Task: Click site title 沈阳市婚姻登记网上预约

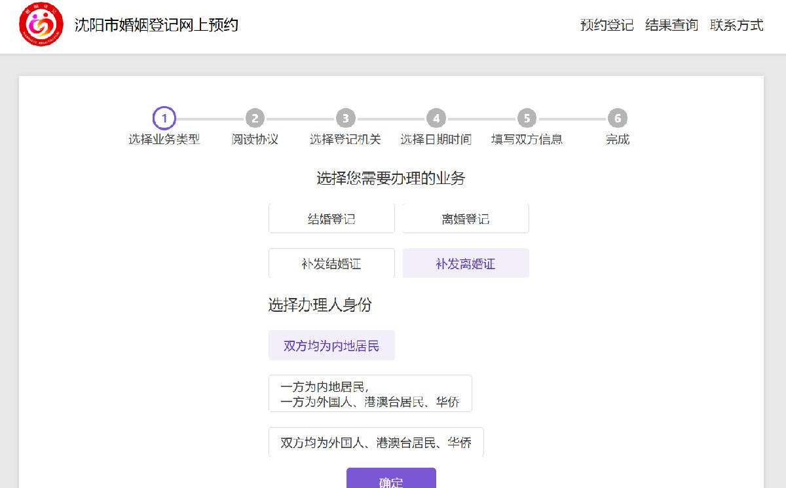Action: tap(156, 26)
